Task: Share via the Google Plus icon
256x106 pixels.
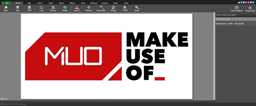Action: [246, 3]
